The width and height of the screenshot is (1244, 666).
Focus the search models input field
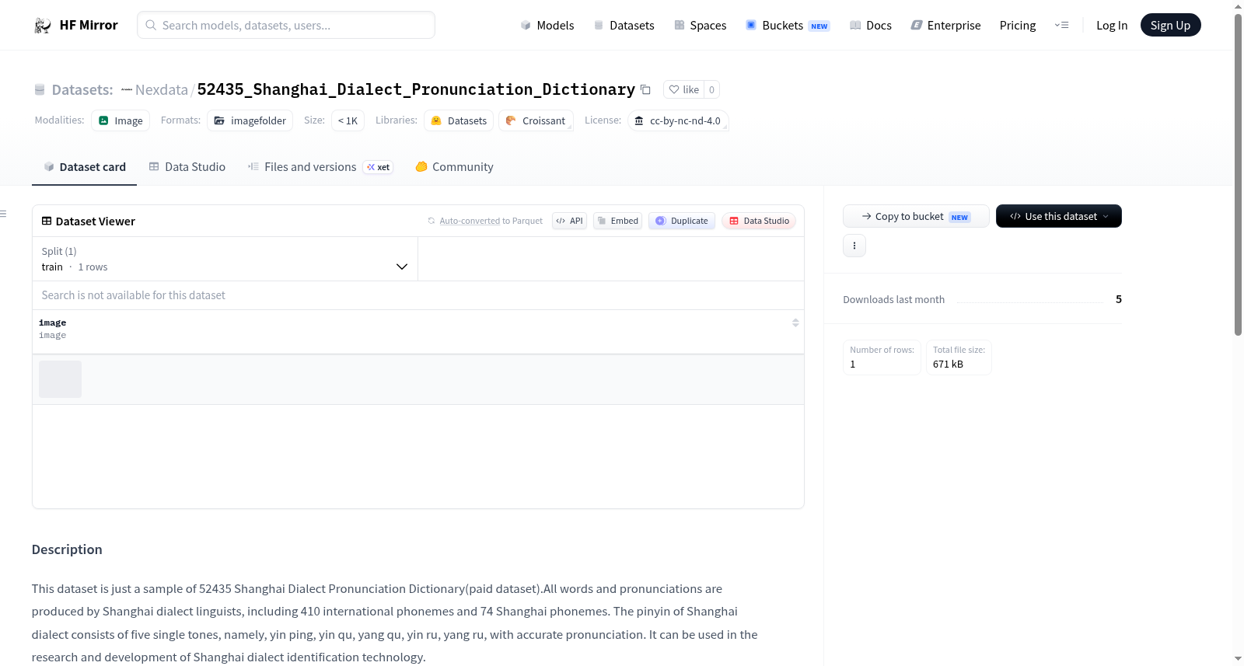[286, 25]
